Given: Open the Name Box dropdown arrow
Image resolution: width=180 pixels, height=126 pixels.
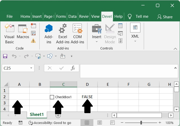Looking at the screenshot, I should pyautogui.click(x=31, y=68).
